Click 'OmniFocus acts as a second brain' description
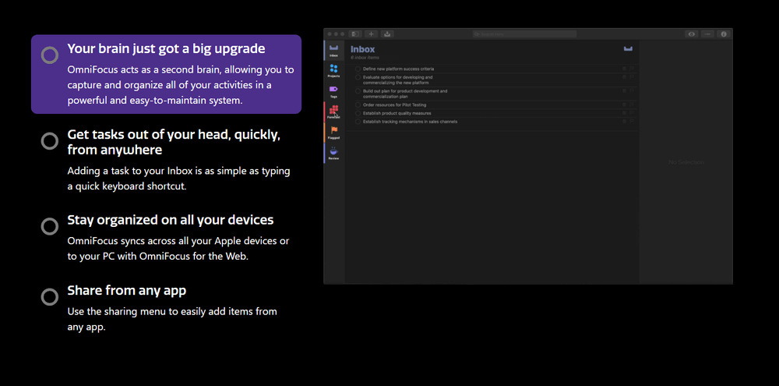The height and width of the screenshot is (386, 779). click(181, 85)
